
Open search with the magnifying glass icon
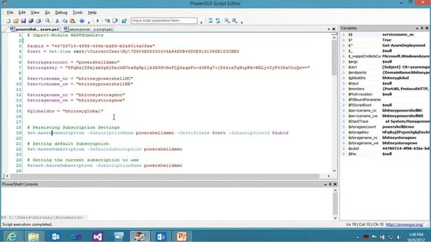(48, 21)
